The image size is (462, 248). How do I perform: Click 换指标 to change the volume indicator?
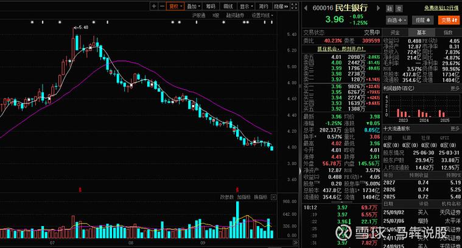pyautogui.click(x=261, y=197)
